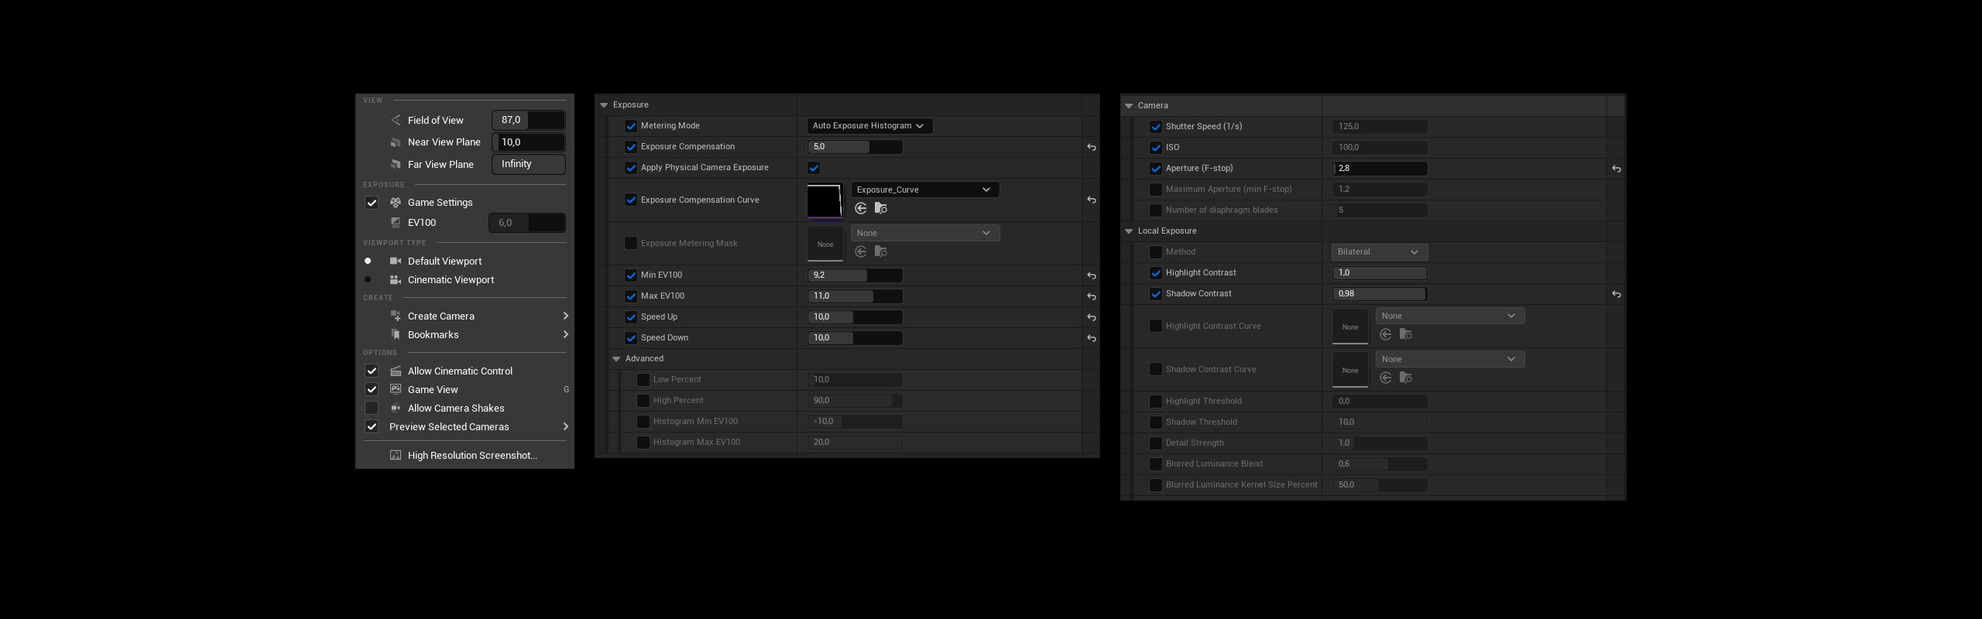Click the Far View Plane icon
1982x619 pixels.
tap(396, 164)
